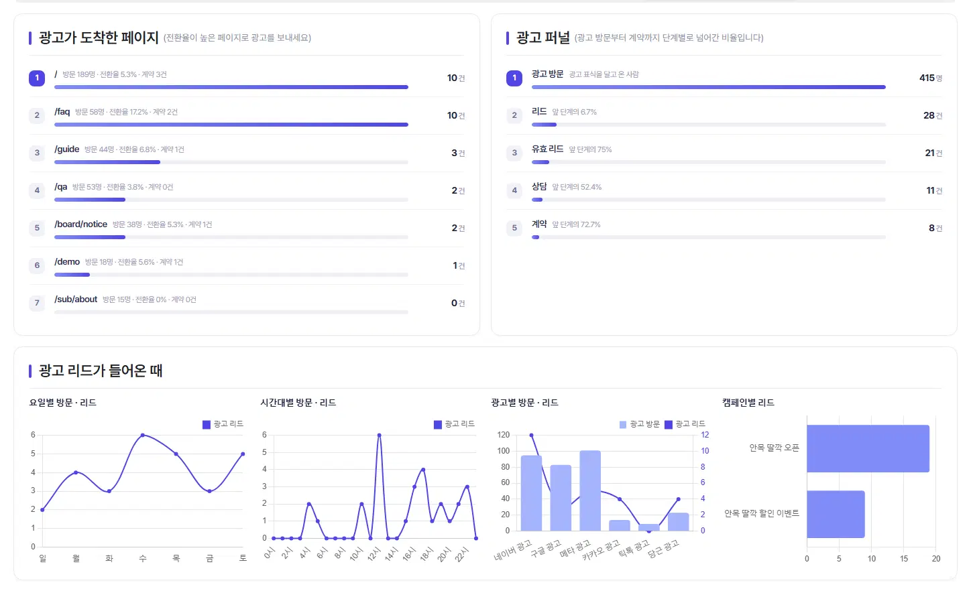Click the 당근 광고 bar in ad chart

click(679, 522)
